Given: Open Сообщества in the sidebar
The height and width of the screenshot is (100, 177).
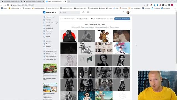Looking at the screenshot, I should tap(50, 28).
